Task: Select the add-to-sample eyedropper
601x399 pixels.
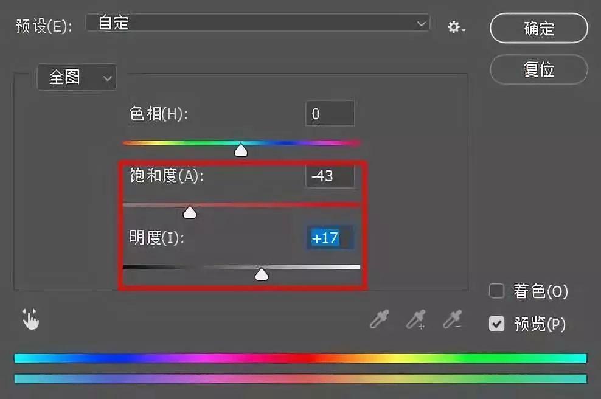Action: click(x=416, y=319)
